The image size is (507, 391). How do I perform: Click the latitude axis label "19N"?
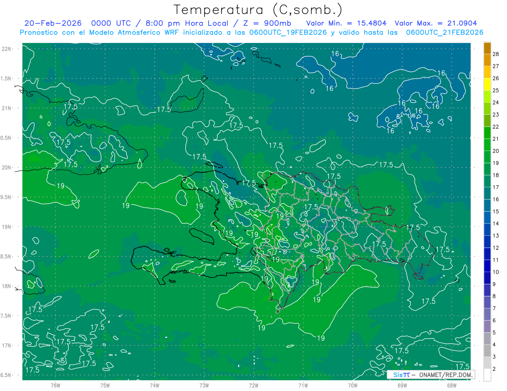pyautogui.click(x=7, y=227)
